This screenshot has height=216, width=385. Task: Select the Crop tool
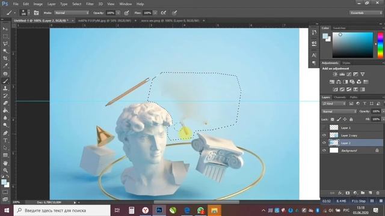pyautogui.click(x=5, y=58)
